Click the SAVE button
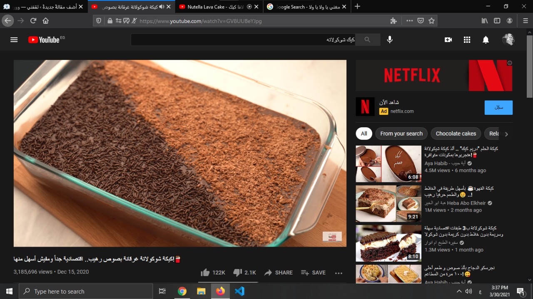The height and width of the screenshot is (299, 533). (x=313, y=273)
